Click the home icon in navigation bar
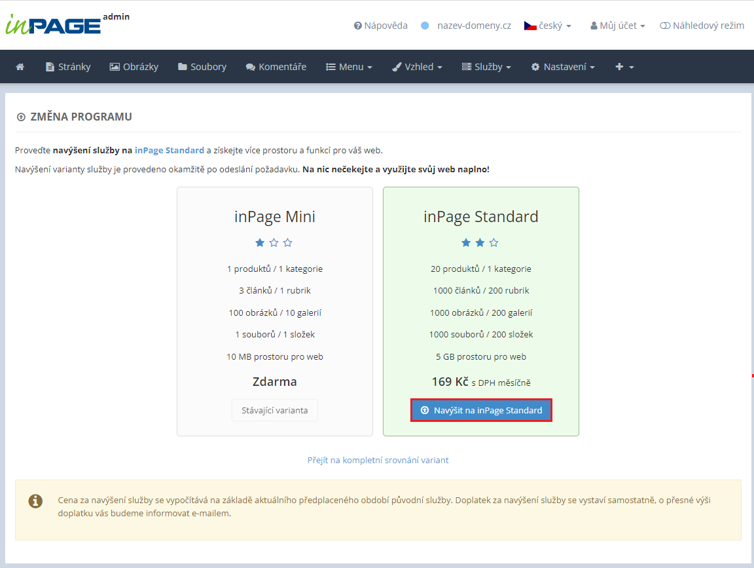 (x=20, y=67)
